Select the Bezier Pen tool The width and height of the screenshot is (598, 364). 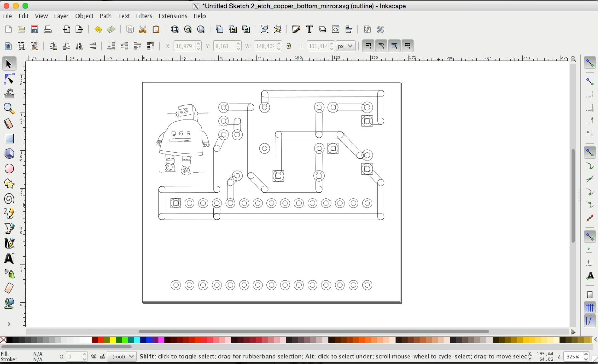[x=9, y=229]
